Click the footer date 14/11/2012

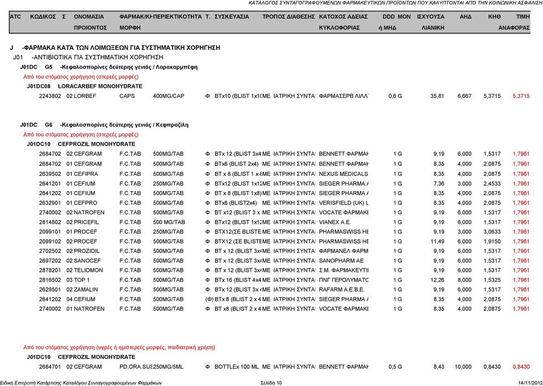click(x=530, y=383)
